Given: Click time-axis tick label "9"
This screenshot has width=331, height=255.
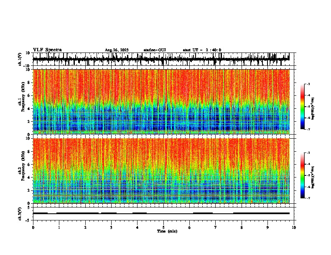Looking at the screenshot, I should click(x=267, y=227).
